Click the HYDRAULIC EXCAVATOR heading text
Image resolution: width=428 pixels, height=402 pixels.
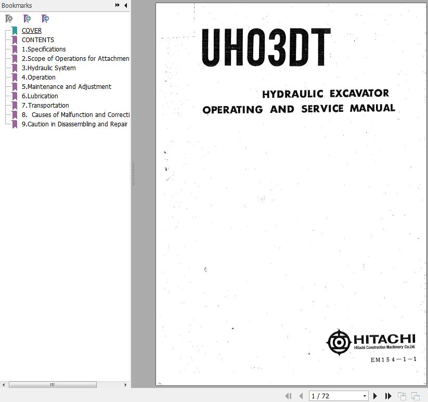[x=326, y=94]
